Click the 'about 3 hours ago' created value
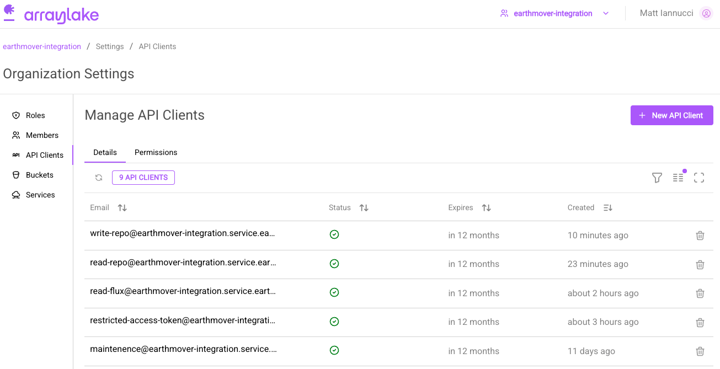This screenshot has width=720, height=369. point(603,322)
